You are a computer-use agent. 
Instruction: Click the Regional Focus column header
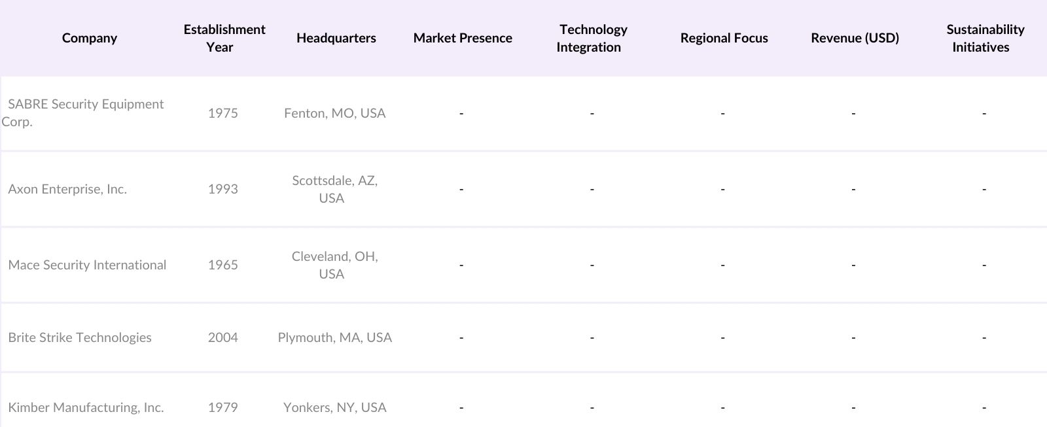tap(724, 38)
